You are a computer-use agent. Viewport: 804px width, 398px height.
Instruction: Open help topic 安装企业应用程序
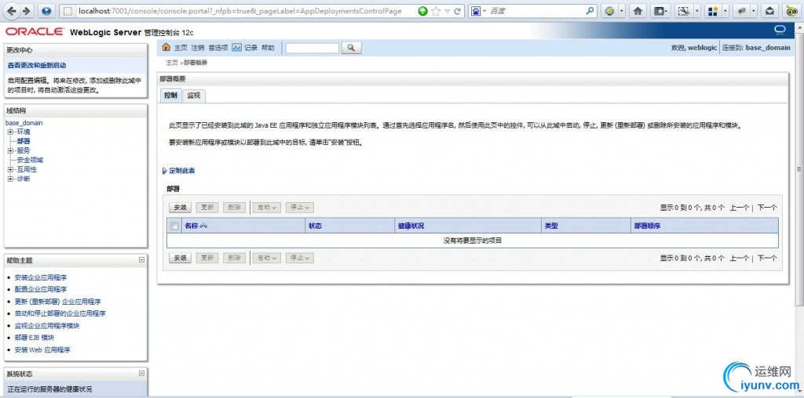[x=41, y=277]
